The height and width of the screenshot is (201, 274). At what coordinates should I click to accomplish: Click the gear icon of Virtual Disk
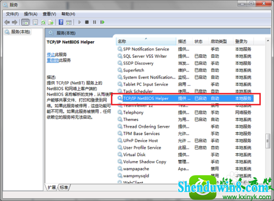120,154
